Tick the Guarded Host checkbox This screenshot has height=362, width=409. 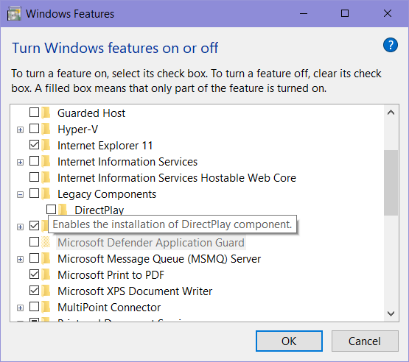pyautogui.click(x=34, y=113)
